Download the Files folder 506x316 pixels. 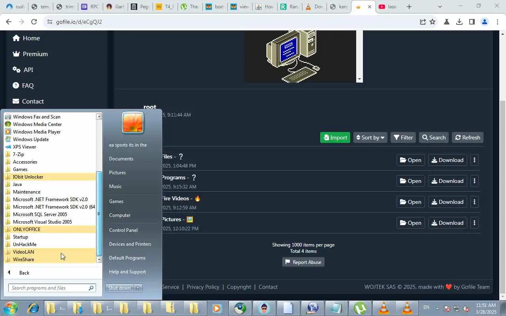pyautogui.click(x=447, y=160)
